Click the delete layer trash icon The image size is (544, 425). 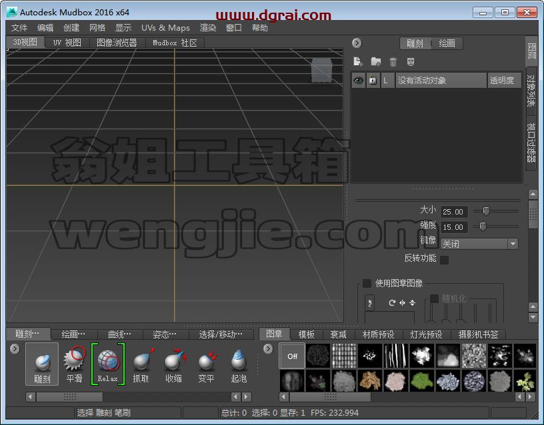(x=393, y=62)
